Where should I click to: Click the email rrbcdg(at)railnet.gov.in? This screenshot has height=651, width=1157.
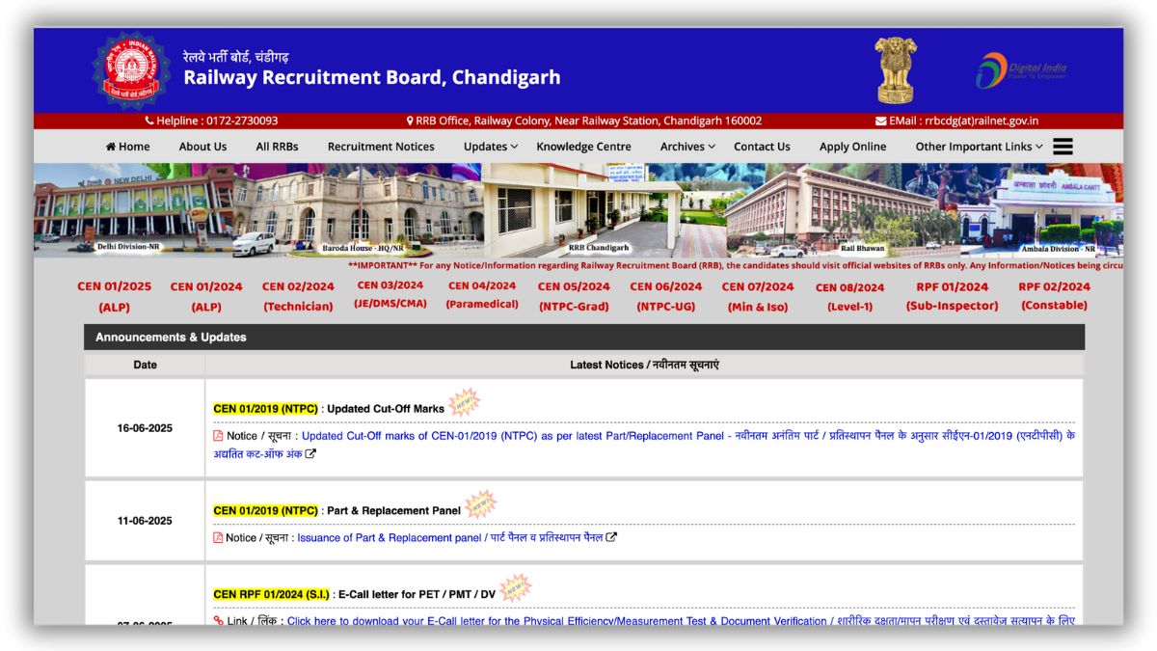[982, 122]
